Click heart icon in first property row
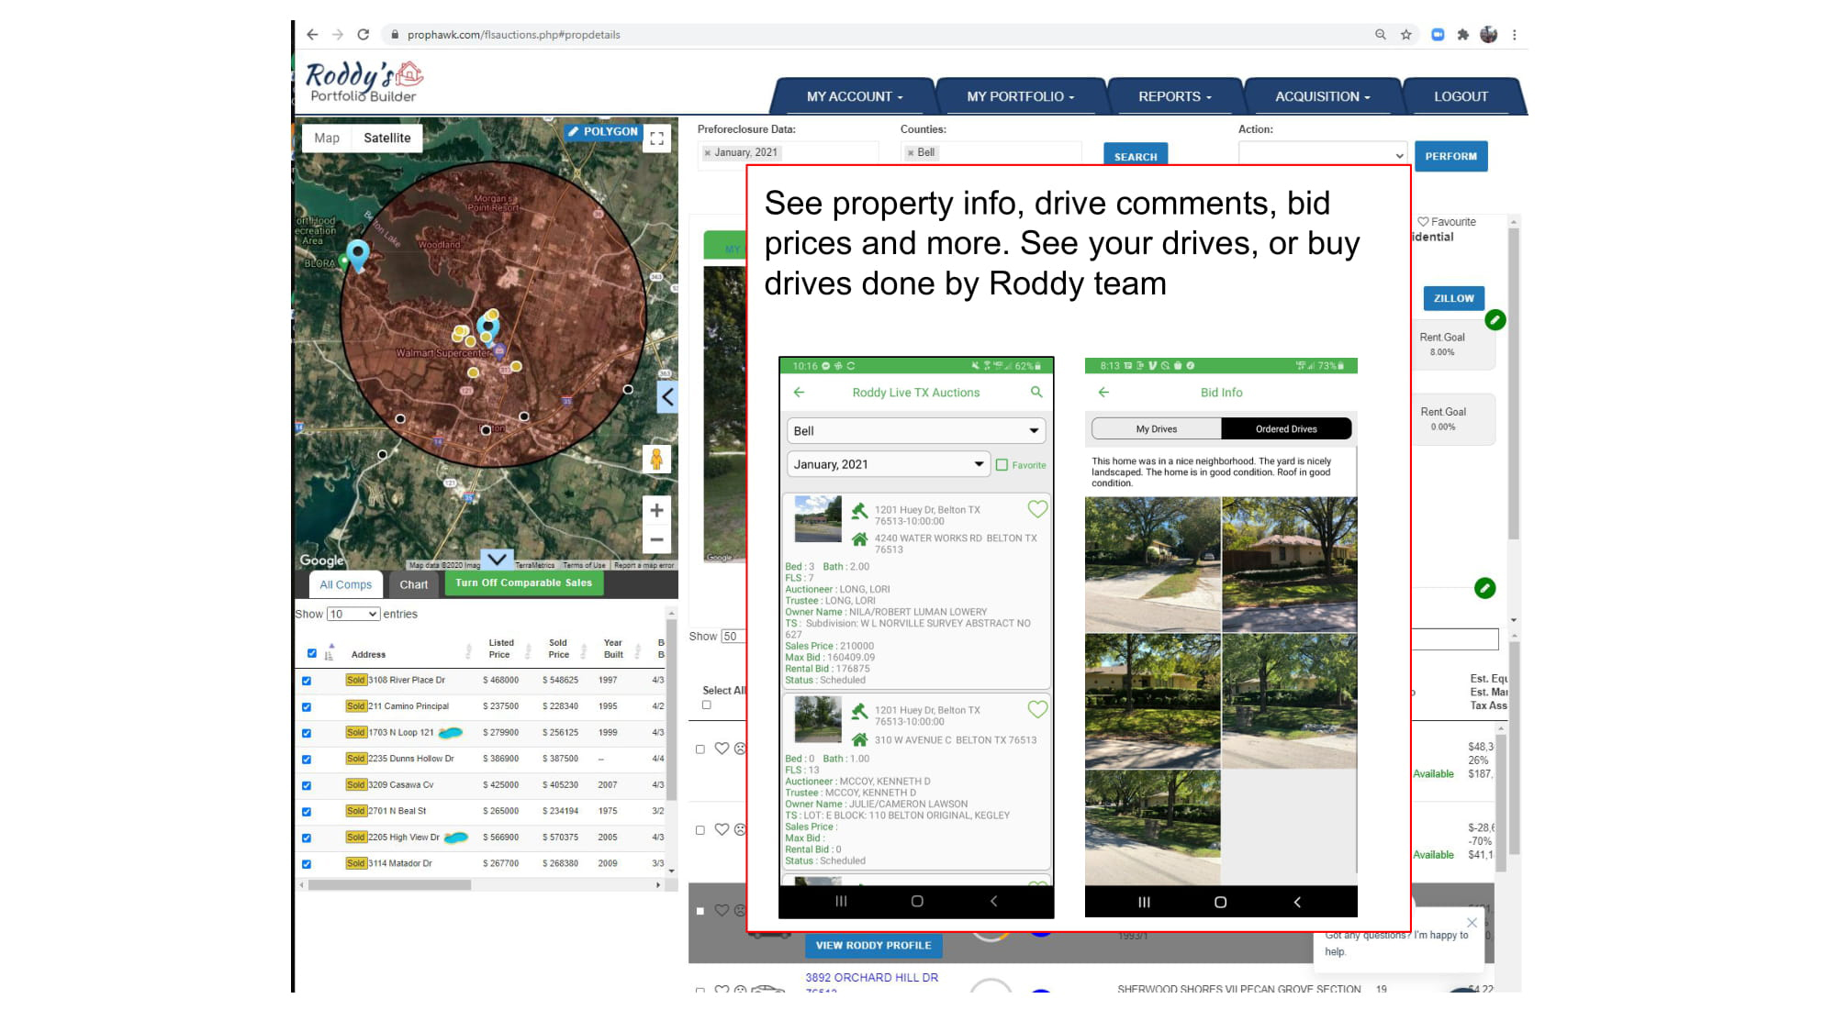1836x1032 pixels. click(x=722, y=749)
